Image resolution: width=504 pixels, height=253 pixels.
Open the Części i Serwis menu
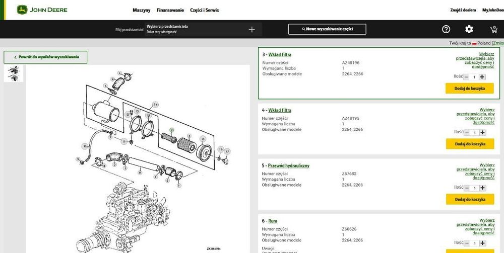[x=205, y=10]
